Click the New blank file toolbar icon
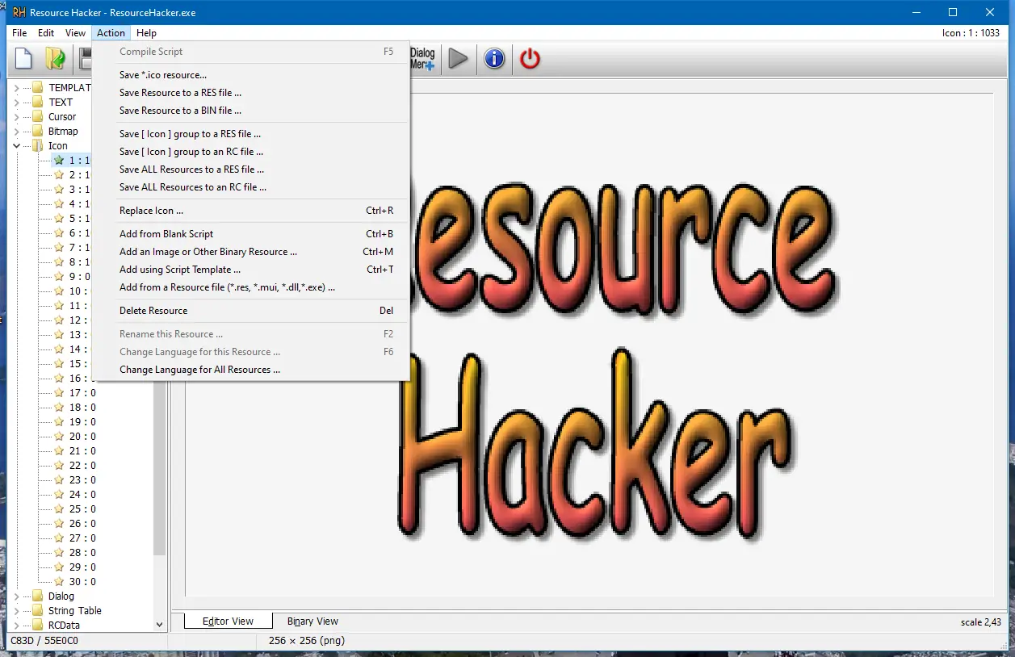 [x=24, y=59]
